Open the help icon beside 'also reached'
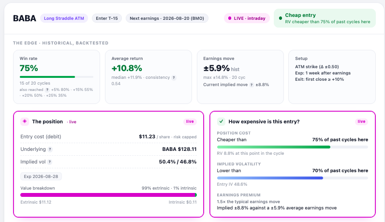The height and width of the screenshot is (222, 385). pyautogui.click(x=47, y=89)
